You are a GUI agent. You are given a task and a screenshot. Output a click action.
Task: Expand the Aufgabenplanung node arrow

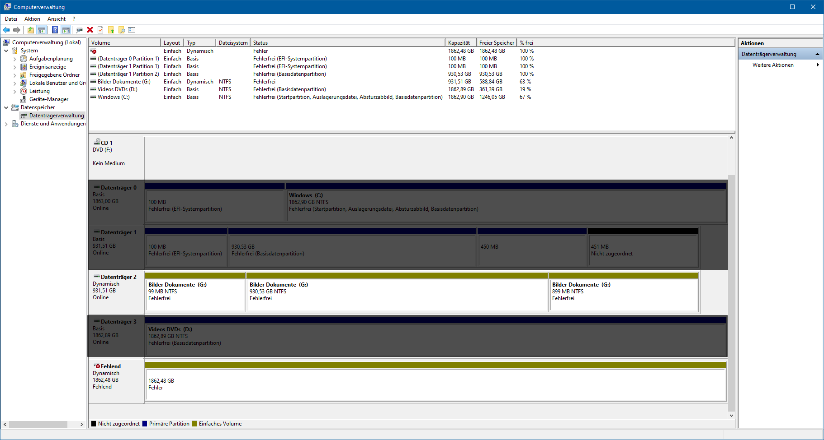coord(14,59)
